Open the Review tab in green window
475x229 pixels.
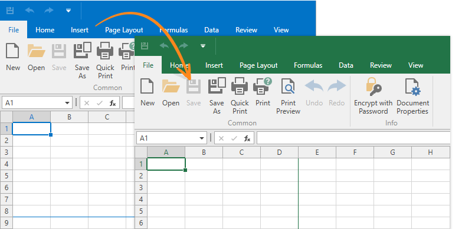coord(381,65)
